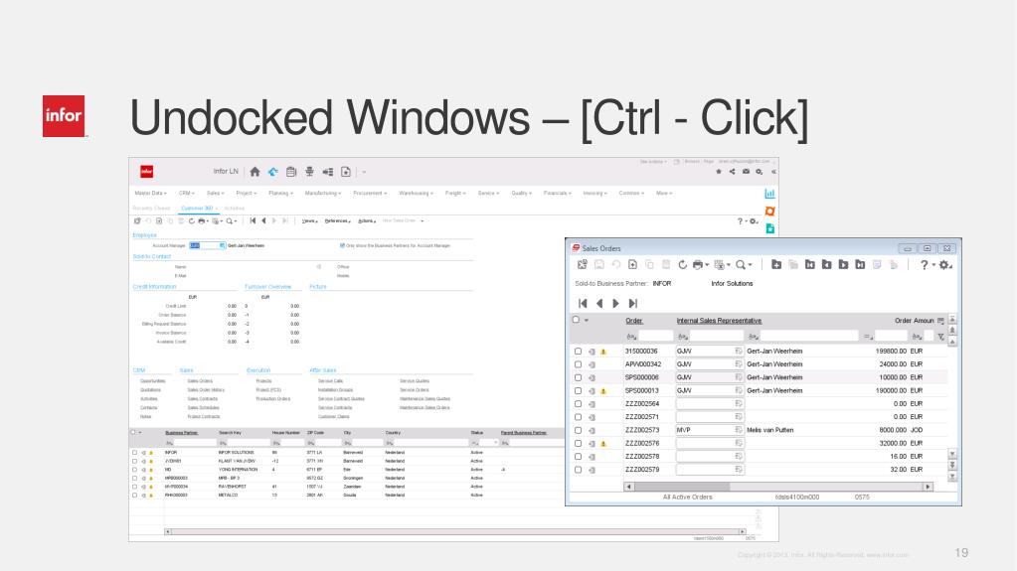Open zoom lookup for order 315000036 representative

(x=738, y=352)
